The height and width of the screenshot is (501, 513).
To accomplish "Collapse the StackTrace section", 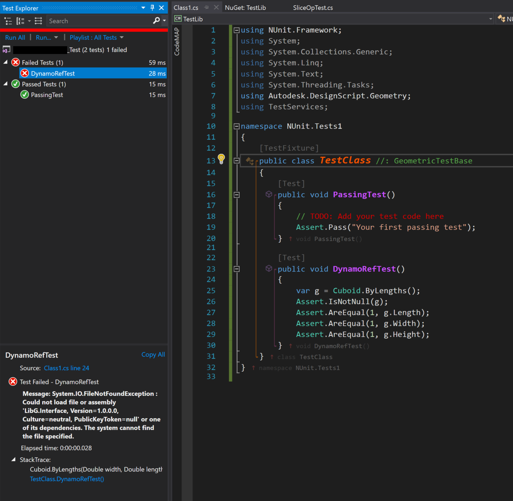I will [14, 459].
